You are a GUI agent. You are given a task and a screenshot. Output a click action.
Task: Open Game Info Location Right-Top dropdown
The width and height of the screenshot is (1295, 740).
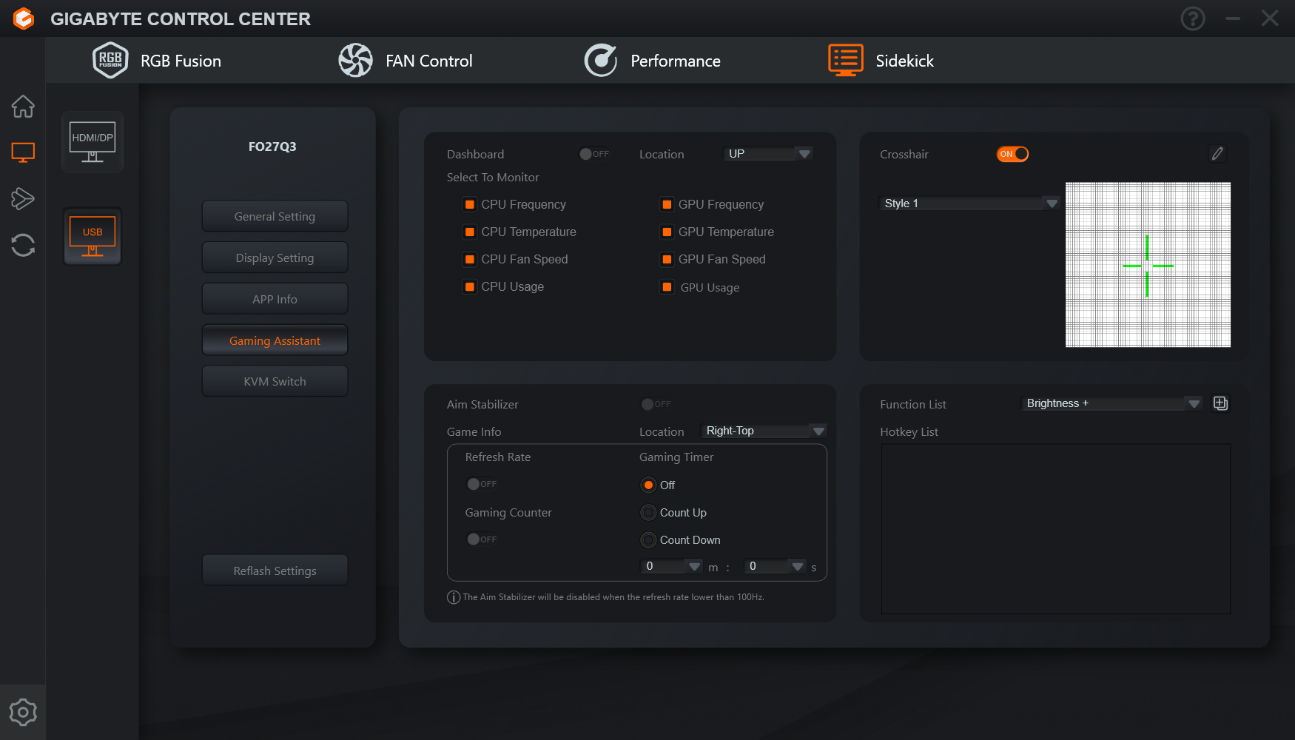pos(763,431)
